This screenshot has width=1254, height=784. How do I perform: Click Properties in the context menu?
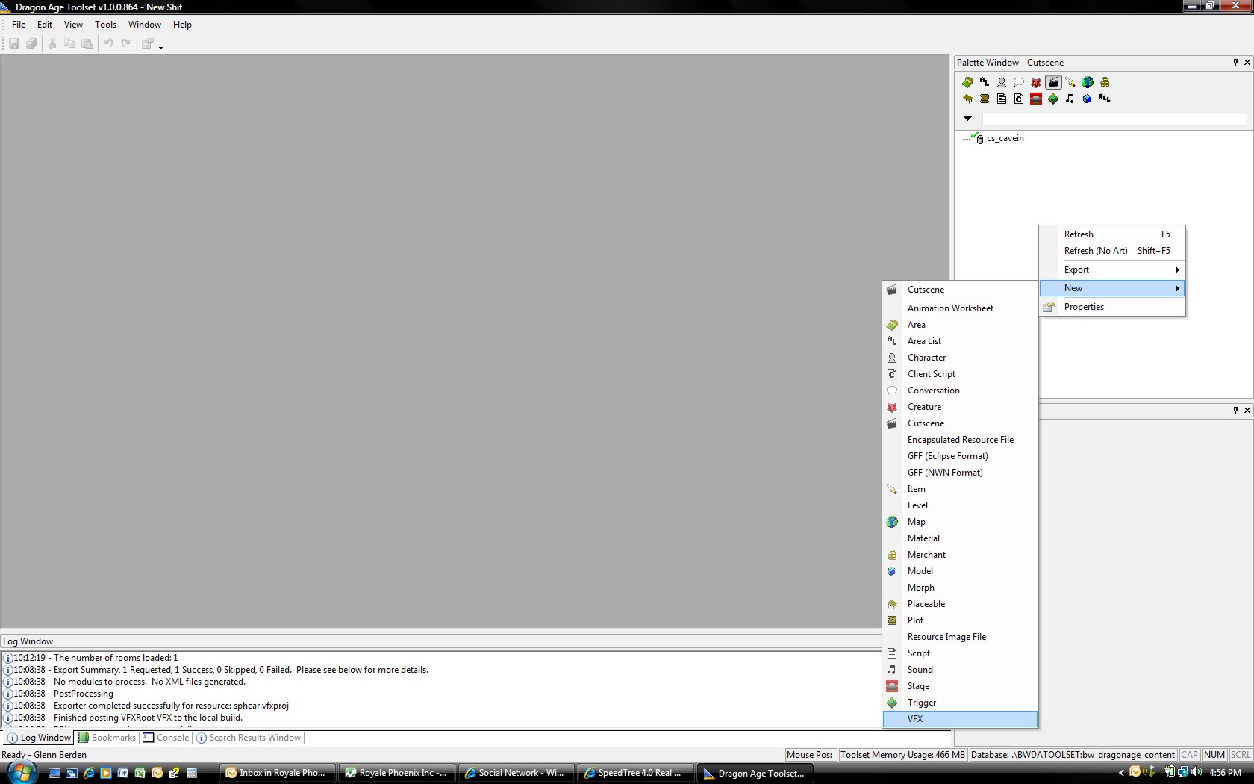[x=1084, y=307]
